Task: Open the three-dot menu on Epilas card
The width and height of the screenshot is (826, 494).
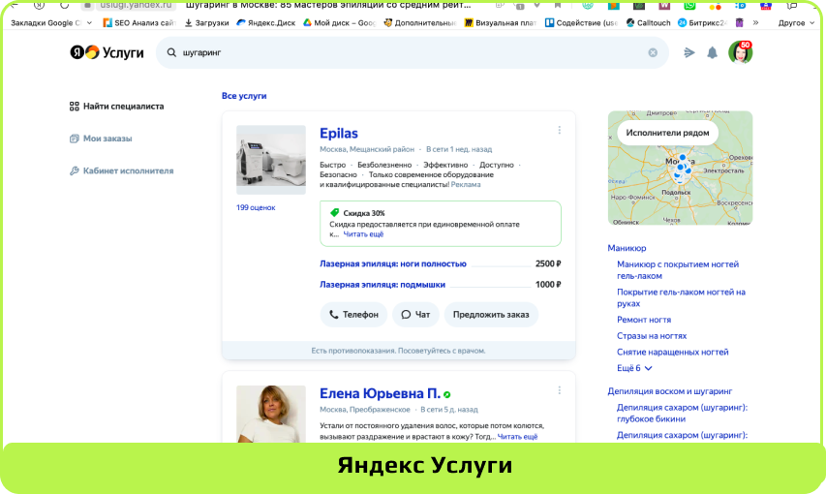Action: click(560, 130)
